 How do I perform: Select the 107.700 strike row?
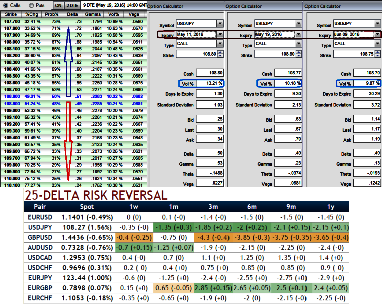(73, 22)
